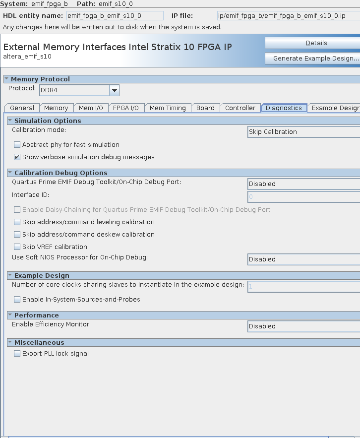Image resolution: width=360 pixels, height=438 pixels.
Task: Open the Board tab
Action: (x=206, y=108)
